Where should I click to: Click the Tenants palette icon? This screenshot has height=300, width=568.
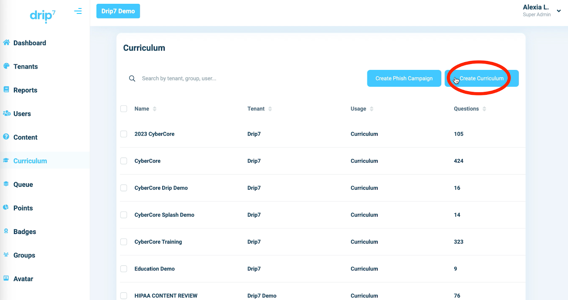pyautogui.click(x=6, y=66)
